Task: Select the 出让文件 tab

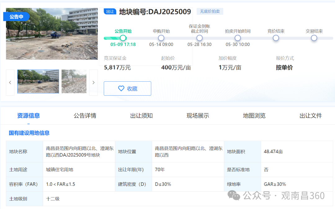Action: [310, 116]
